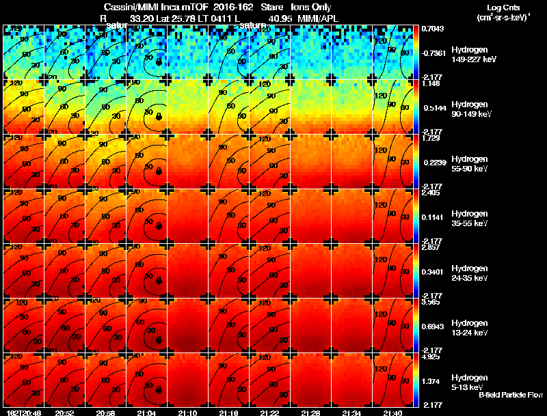Screen dimensions: 547x416
Task: Click the 0.5144 colorbar value
Action: (435, 108)
